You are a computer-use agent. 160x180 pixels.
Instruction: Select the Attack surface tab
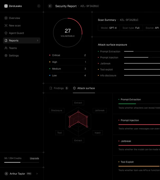[x=84, y=88]
